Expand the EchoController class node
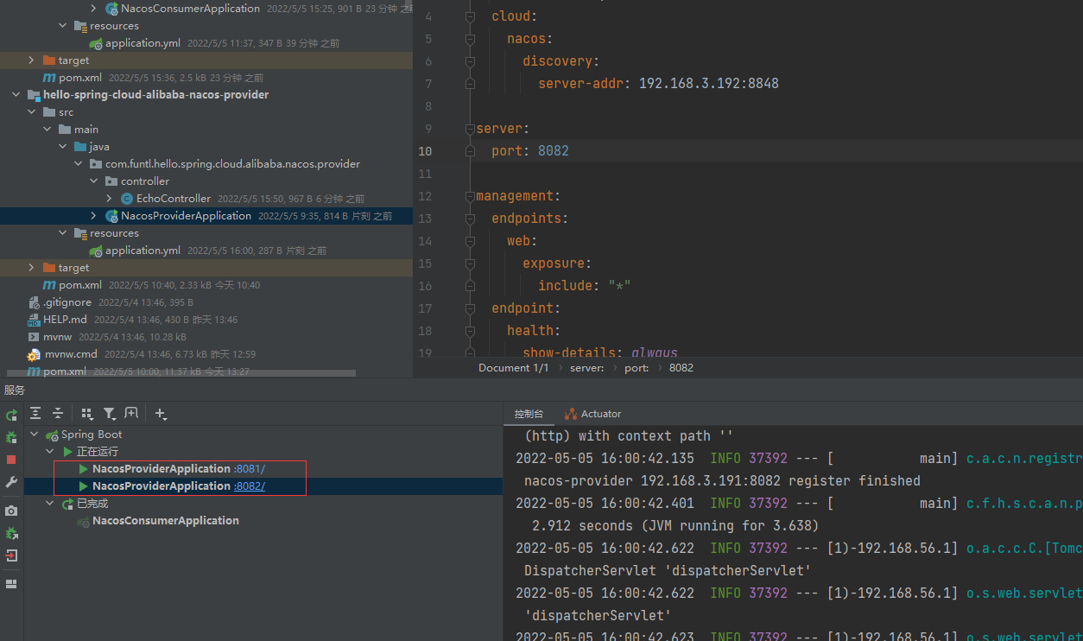Viewport: 1083px width, 641px height. pos(110,199)
